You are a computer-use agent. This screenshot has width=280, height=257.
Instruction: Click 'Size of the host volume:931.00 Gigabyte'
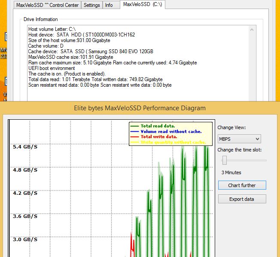click(69, 40)
